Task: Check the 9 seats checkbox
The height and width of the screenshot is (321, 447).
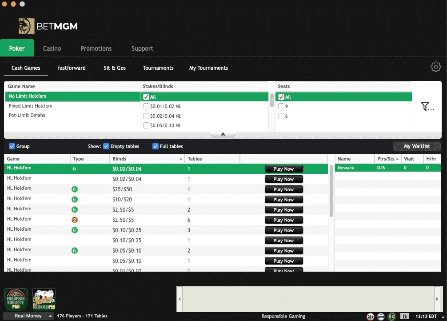Action: [x=281, y=106]
